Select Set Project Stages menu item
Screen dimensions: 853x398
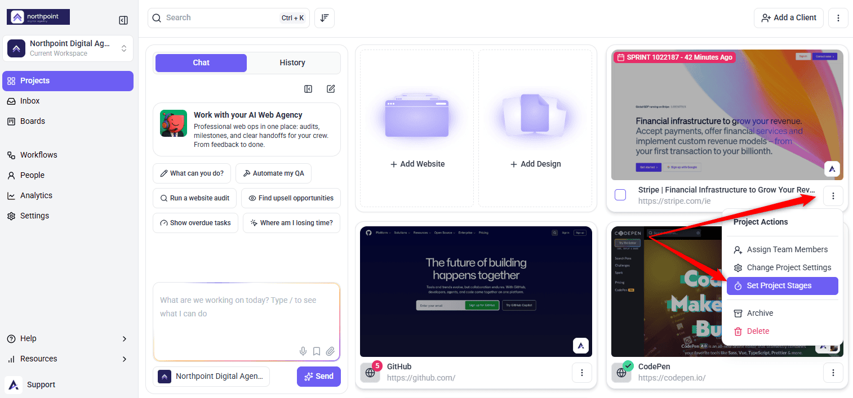[x=783, y=285]
